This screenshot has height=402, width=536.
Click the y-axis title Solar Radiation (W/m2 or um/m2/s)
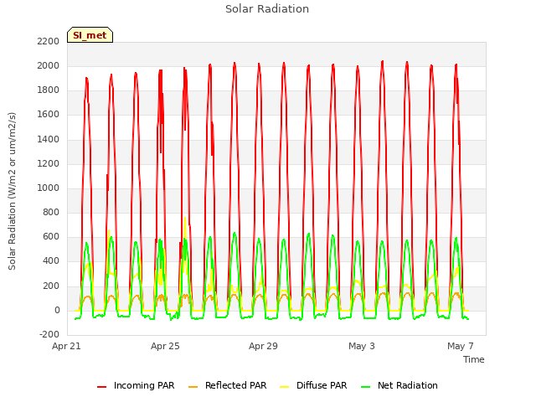(12, 191)
